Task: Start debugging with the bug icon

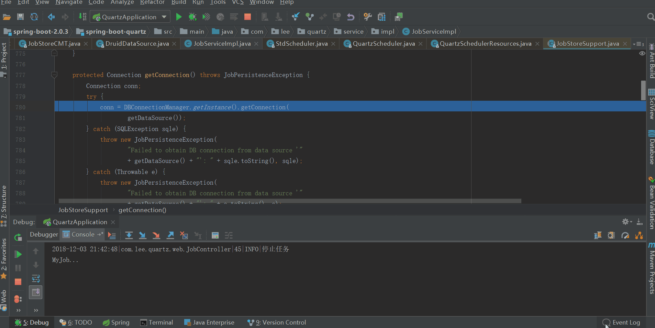Action: (x=192, y=17)
